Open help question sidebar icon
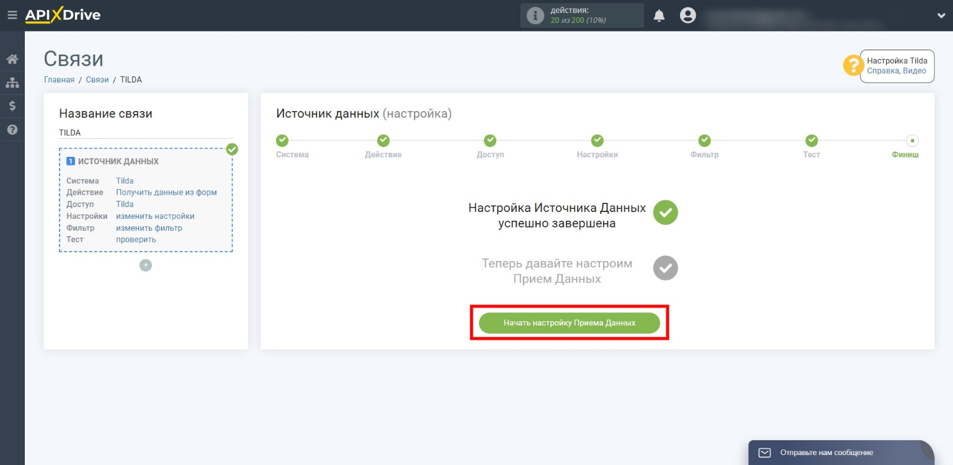 click(12, 130)
